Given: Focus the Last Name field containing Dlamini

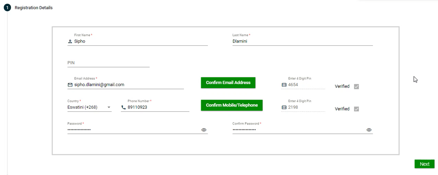Looking at the screenshot, I should point(302,41).
